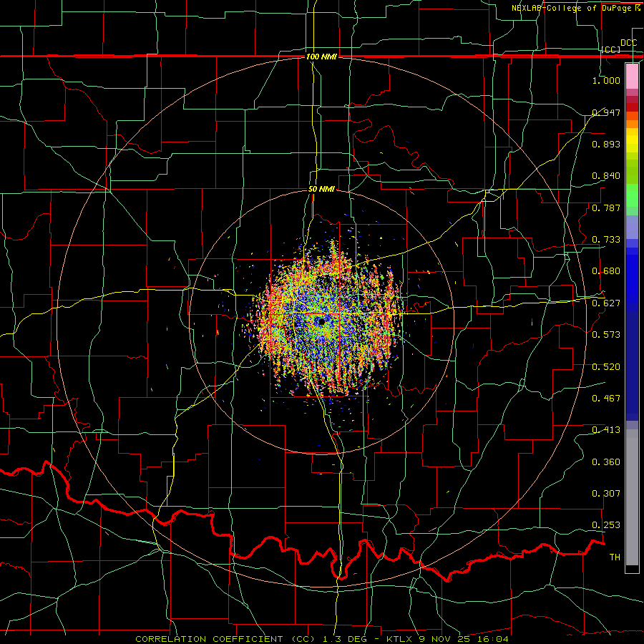Click the TH label near the color bar bottom
644x644 pixels.
tap(615, 557)
